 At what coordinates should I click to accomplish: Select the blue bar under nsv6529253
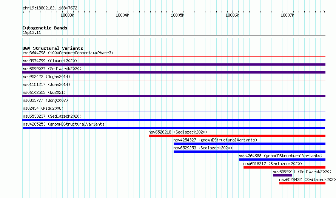click(250, 152)
